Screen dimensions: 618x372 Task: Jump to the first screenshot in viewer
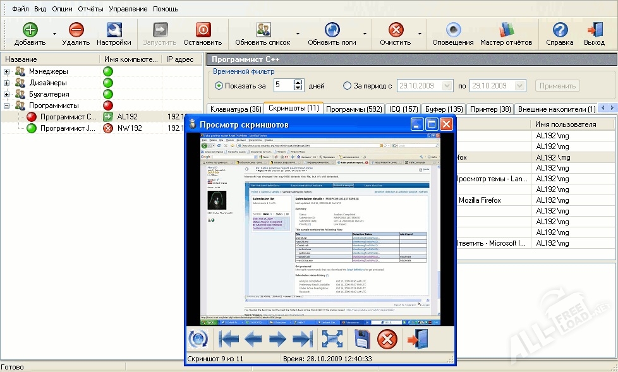[228, 339]
